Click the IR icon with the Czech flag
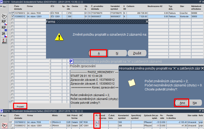 click(4, 35)
